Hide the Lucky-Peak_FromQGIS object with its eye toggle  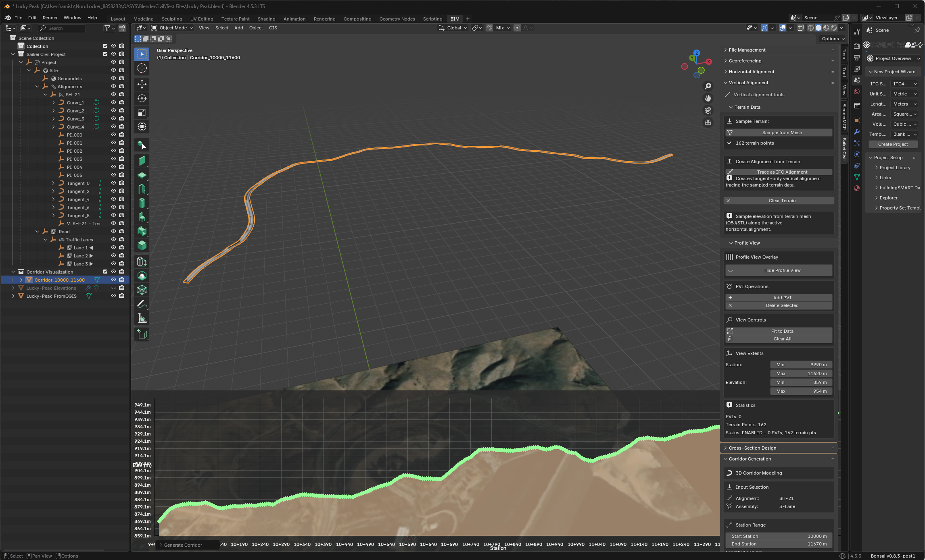[113, 296]
